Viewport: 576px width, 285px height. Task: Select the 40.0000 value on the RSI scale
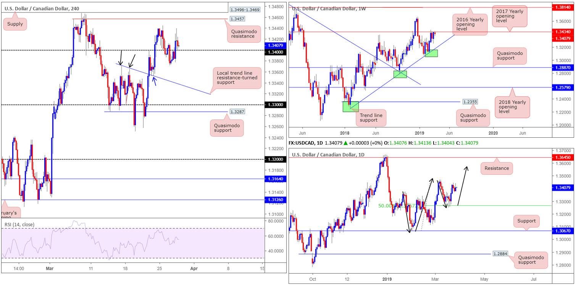[x=275, y=251]
